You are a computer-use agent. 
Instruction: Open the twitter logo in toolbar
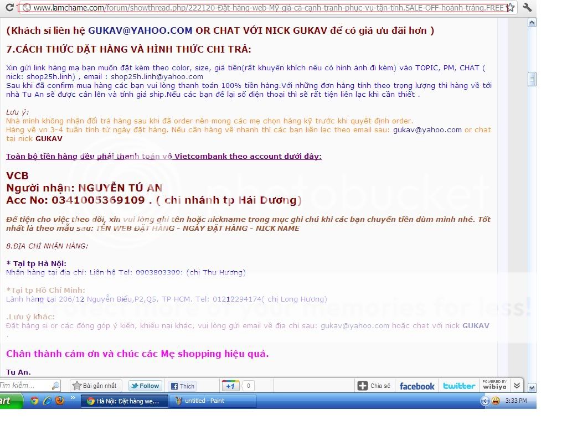click(x=459, y=386)
